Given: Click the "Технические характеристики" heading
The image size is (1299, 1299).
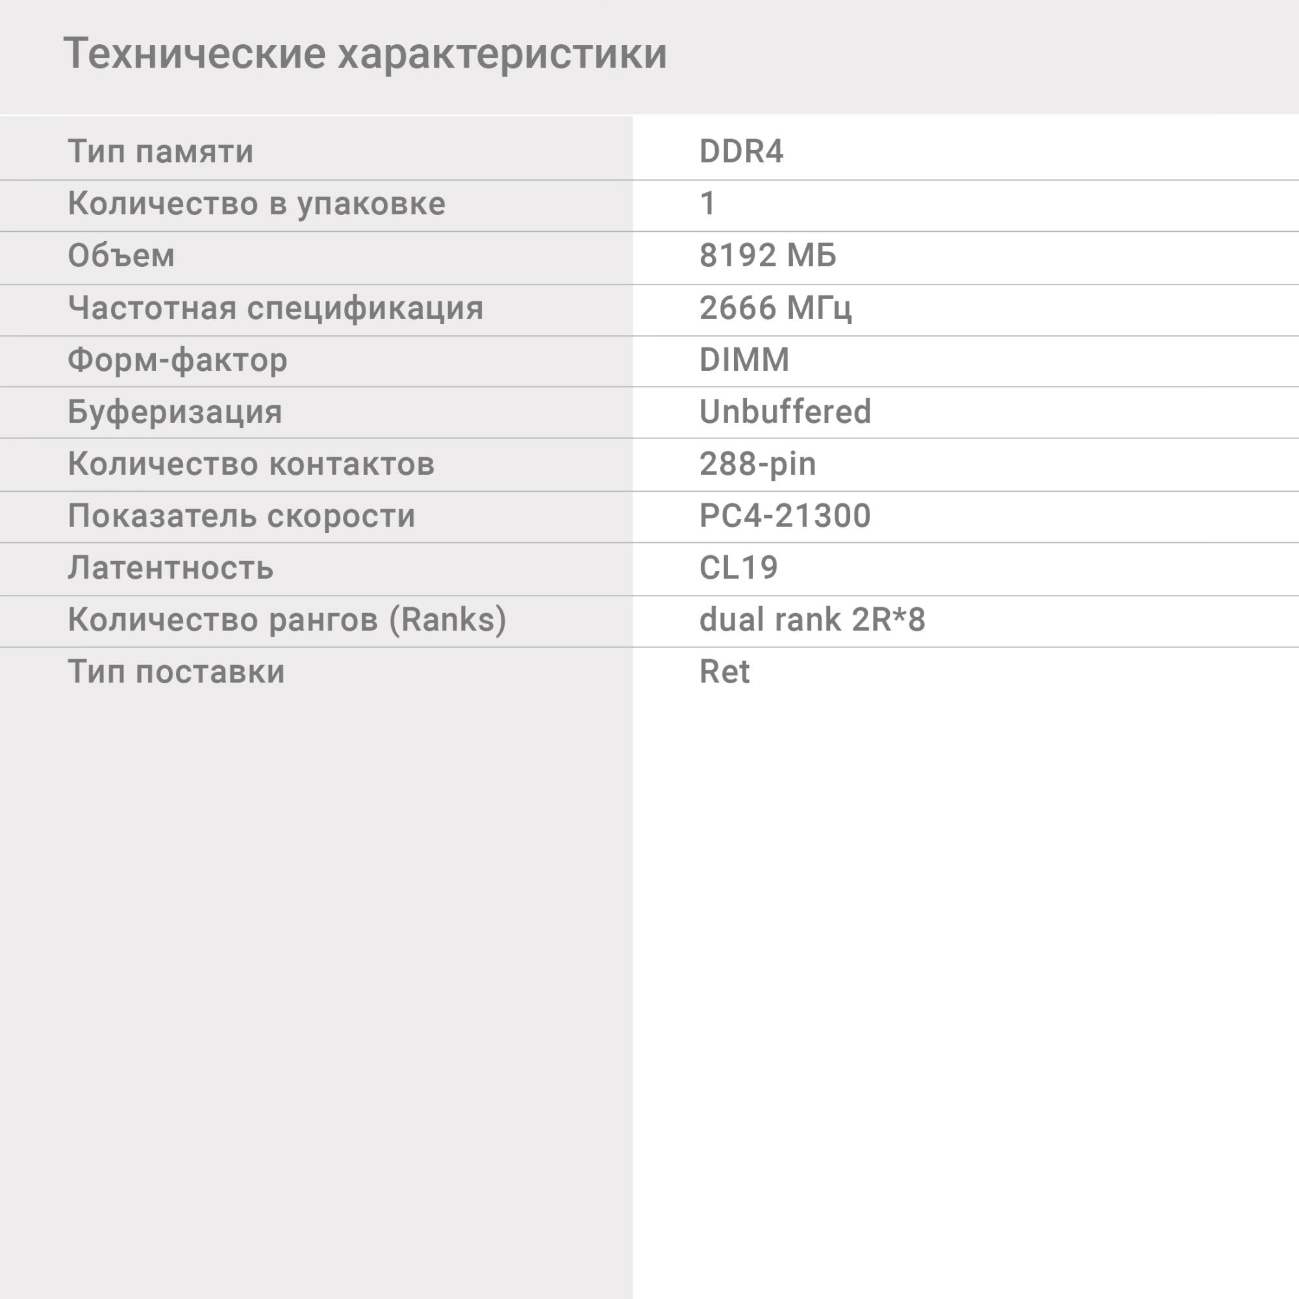Looking at the screenshot, I should 365,54.
